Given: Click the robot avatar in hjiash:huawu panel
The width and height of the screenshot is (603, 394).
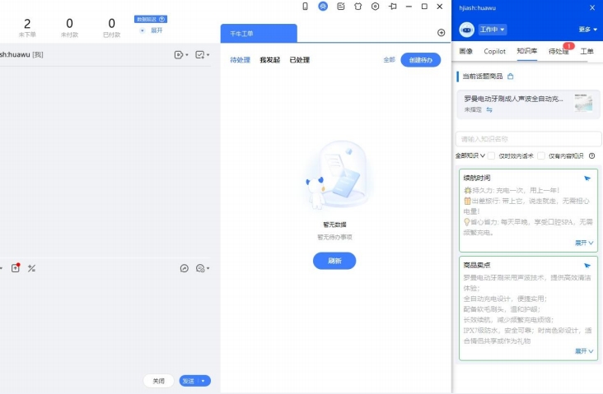Looking at the screenshot, I should point(467,30).
